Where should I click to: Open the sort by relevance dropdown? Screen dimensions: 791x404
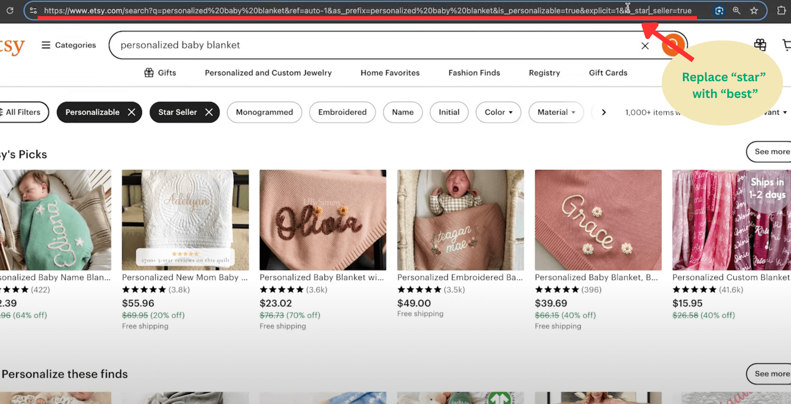(x=776, y=112)
